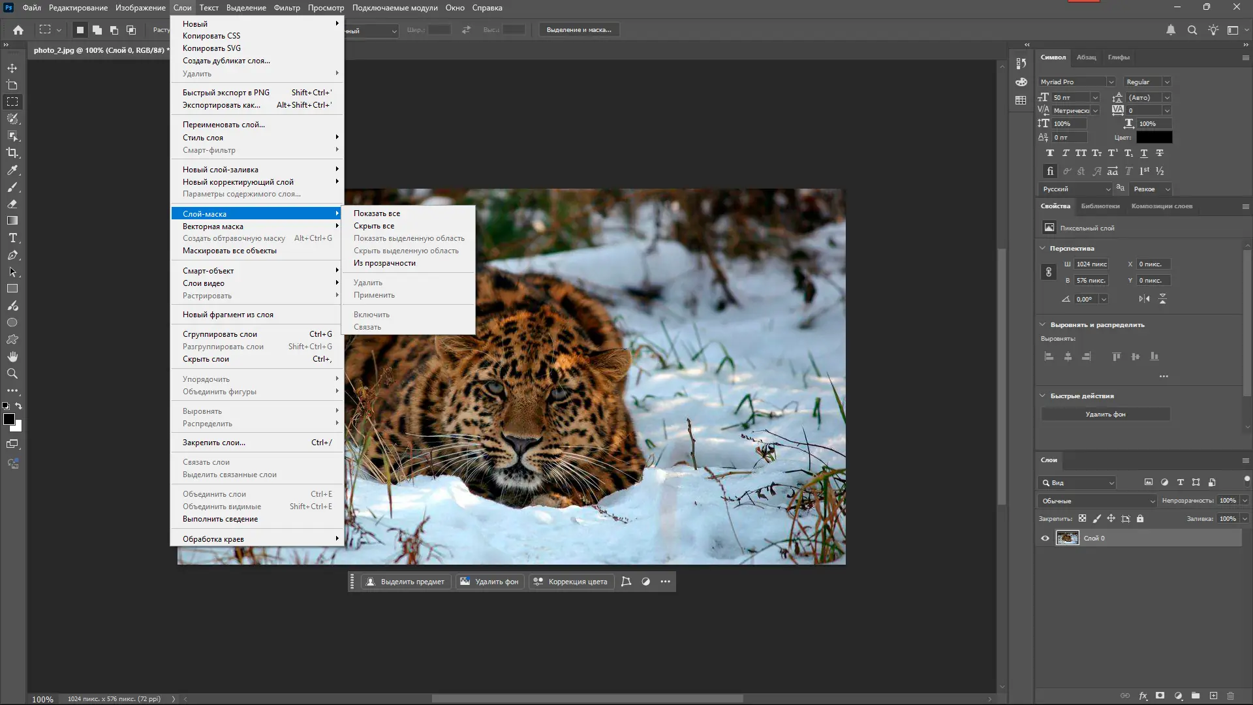Select the Move tool

pyautogui.click(x=12, y=68)
